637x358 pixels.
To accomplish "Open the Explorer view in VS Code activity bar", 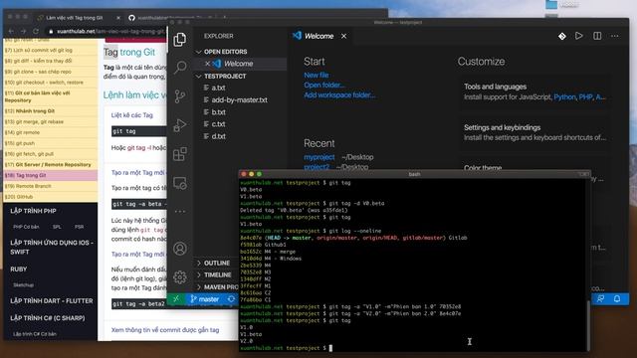I will pyautogui.click(x=180, y=40).
